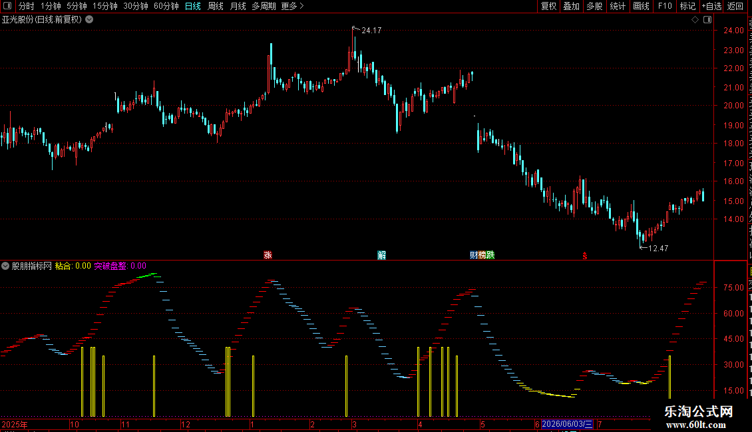This screenshot has height=432, width=752.
Task: Click the 亚光股份(日线.前复权) chart title
Action: (42, 20)
